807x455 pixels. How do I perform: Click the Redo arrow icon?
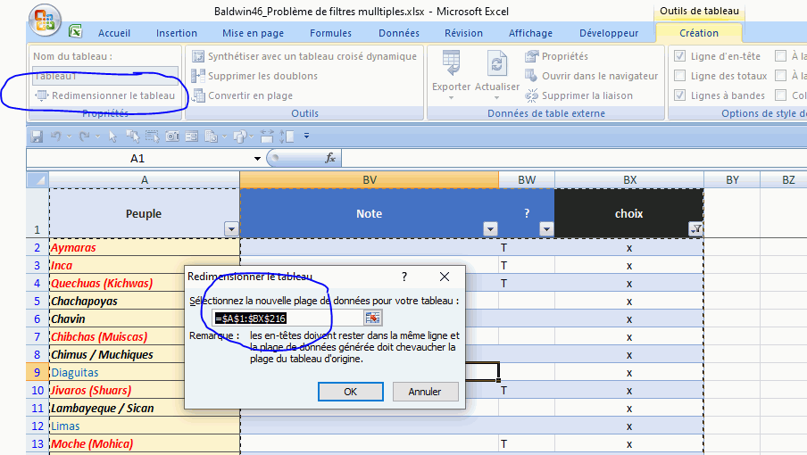click(x=85, y=136)
